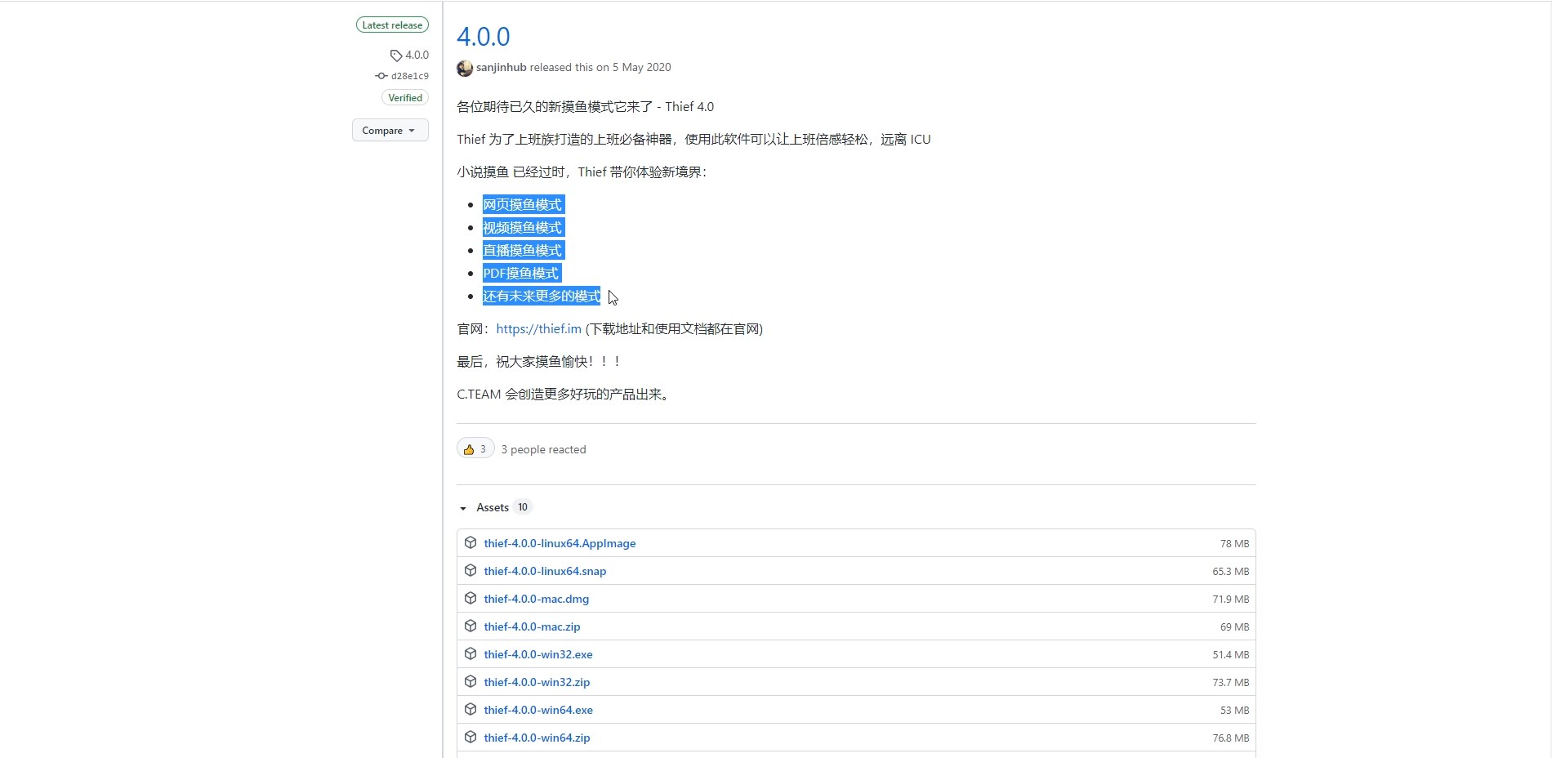Click the tag icon next to 4.0.0
Screen dimensions: 1552x758
[x=396, y=55]
